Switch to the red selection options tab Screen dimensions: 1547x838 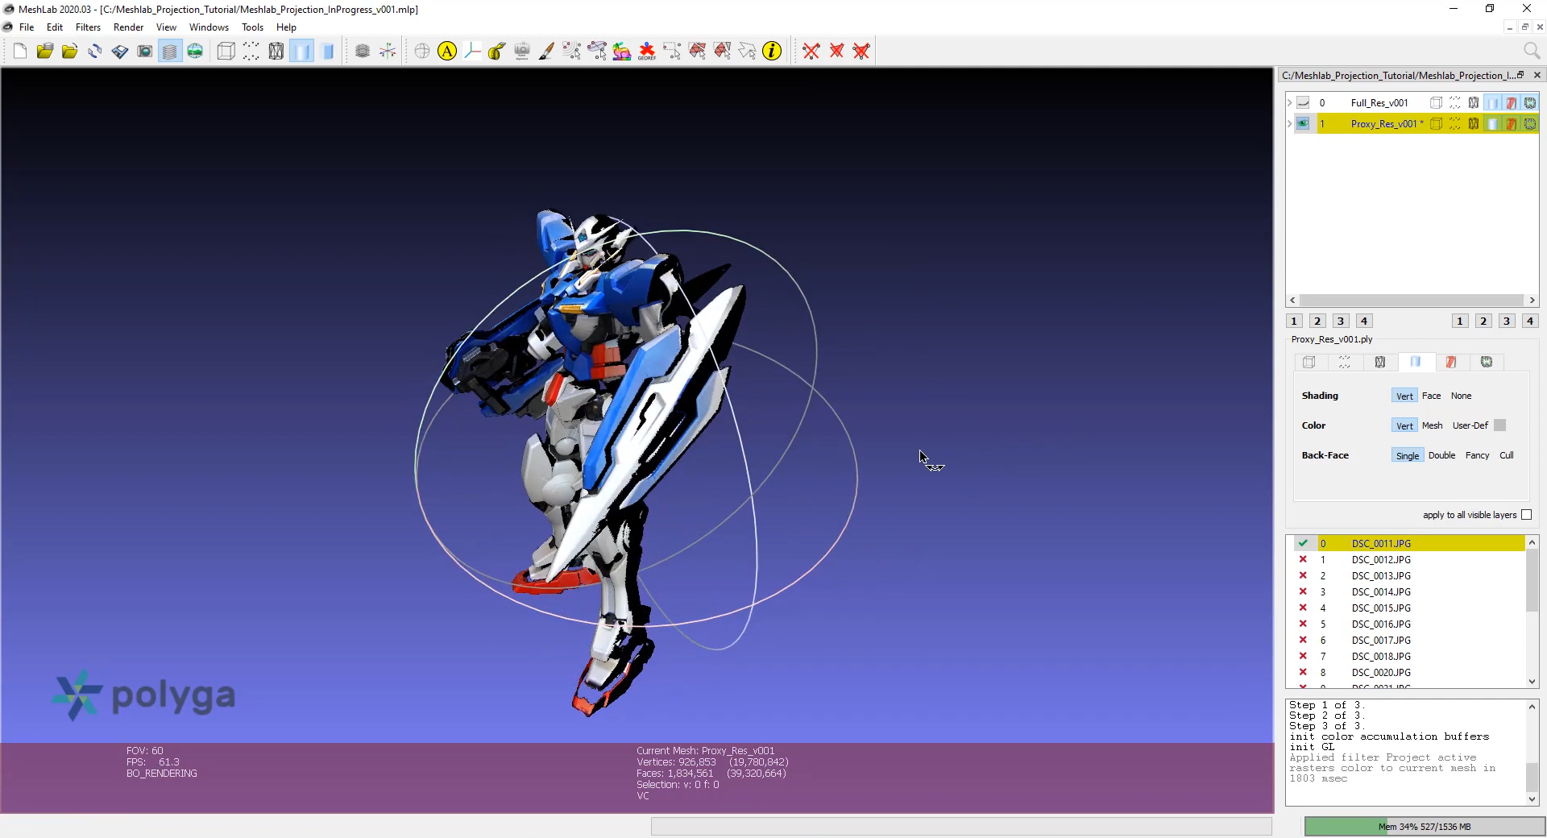click(x=1450, y=363)
